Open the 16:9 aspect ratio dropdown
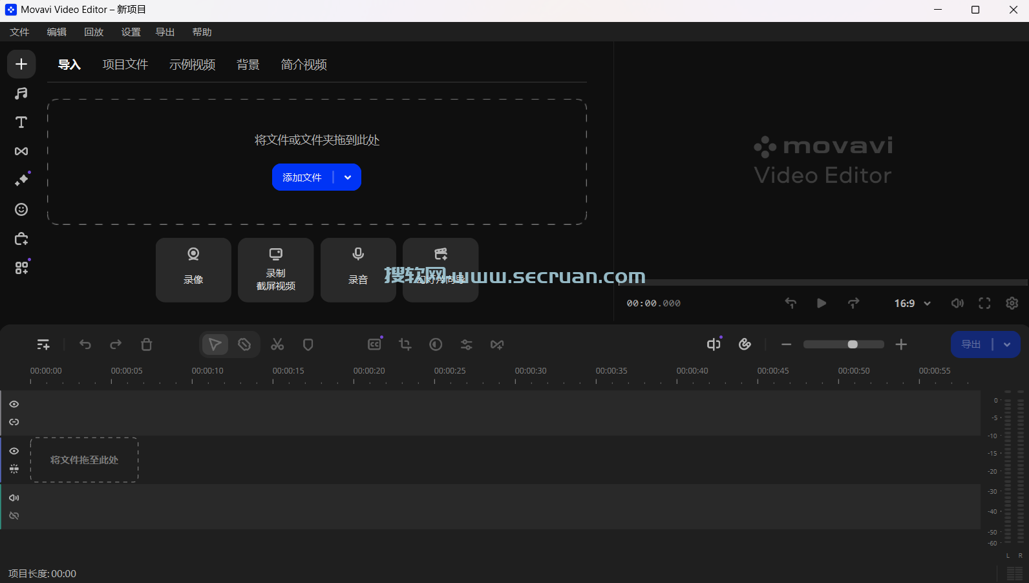This screenshot has height=583, width=1029. tap(912, 303)
